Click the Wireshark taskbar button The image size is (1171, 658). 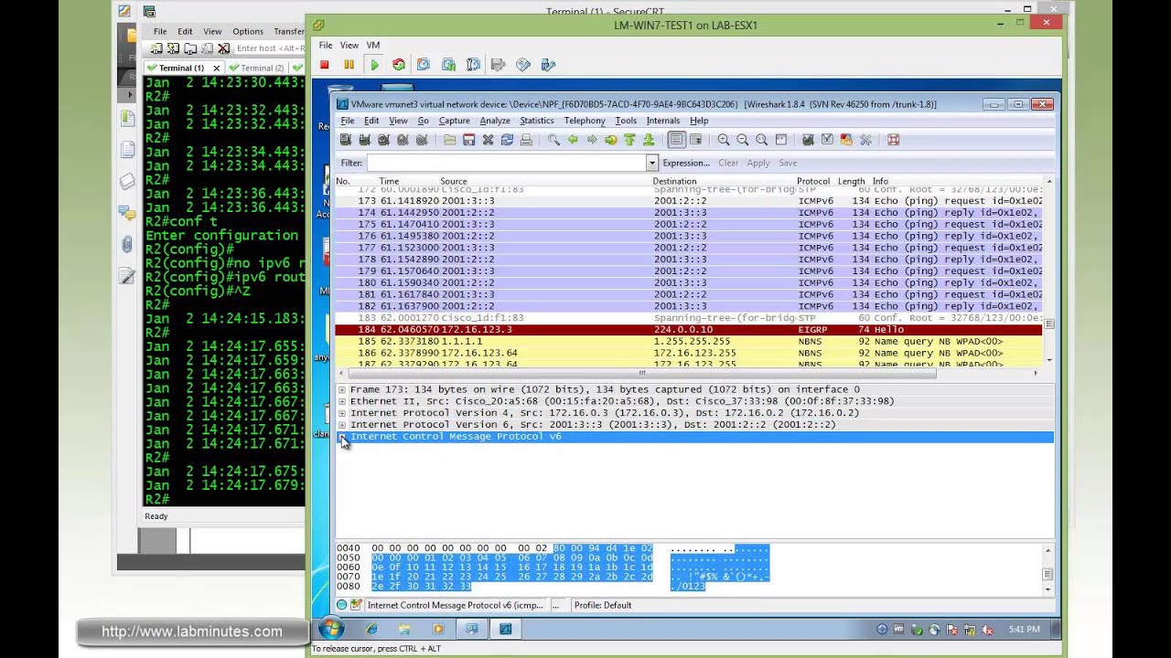(505, 629)
